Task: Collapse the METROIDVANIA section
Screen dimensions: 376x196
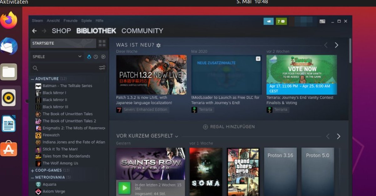Action: point(33,177)
